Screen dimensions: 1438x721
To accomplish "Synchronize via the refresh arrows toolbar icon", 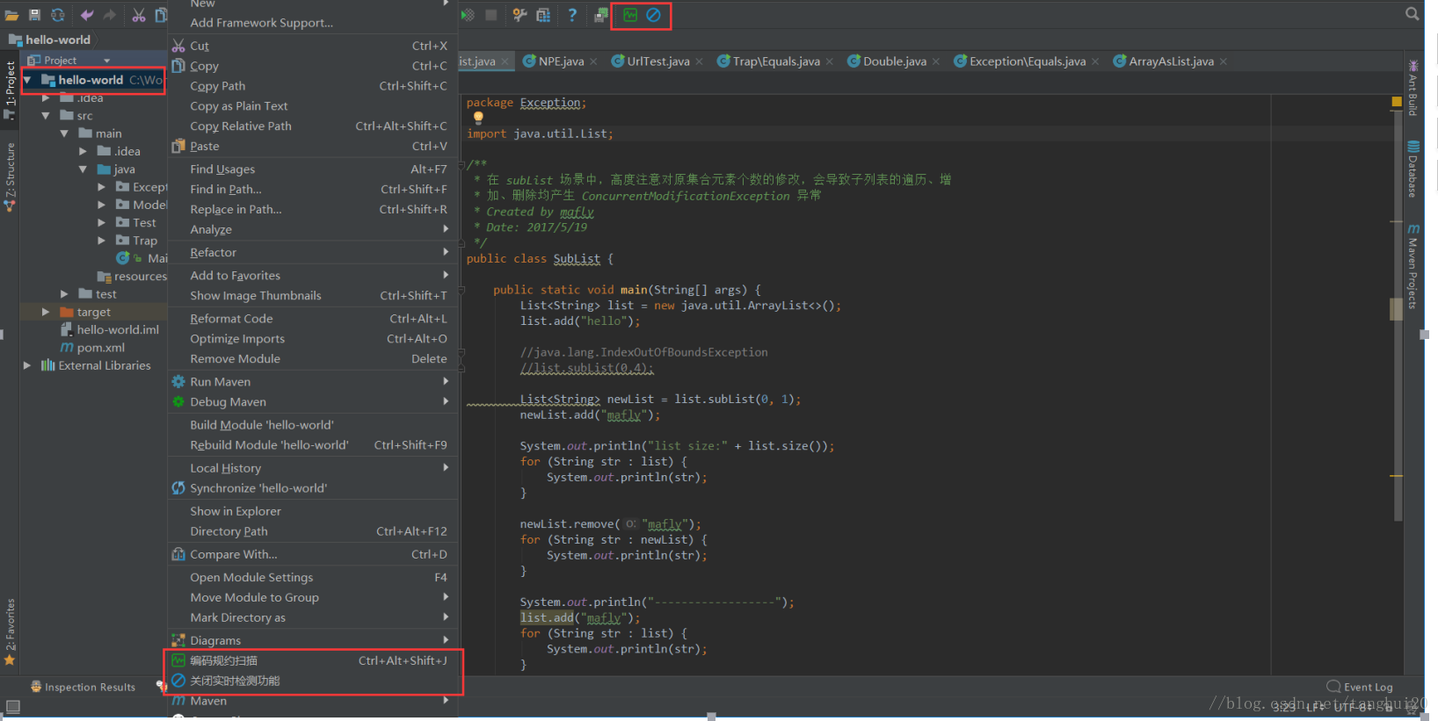I will point(57,15).
